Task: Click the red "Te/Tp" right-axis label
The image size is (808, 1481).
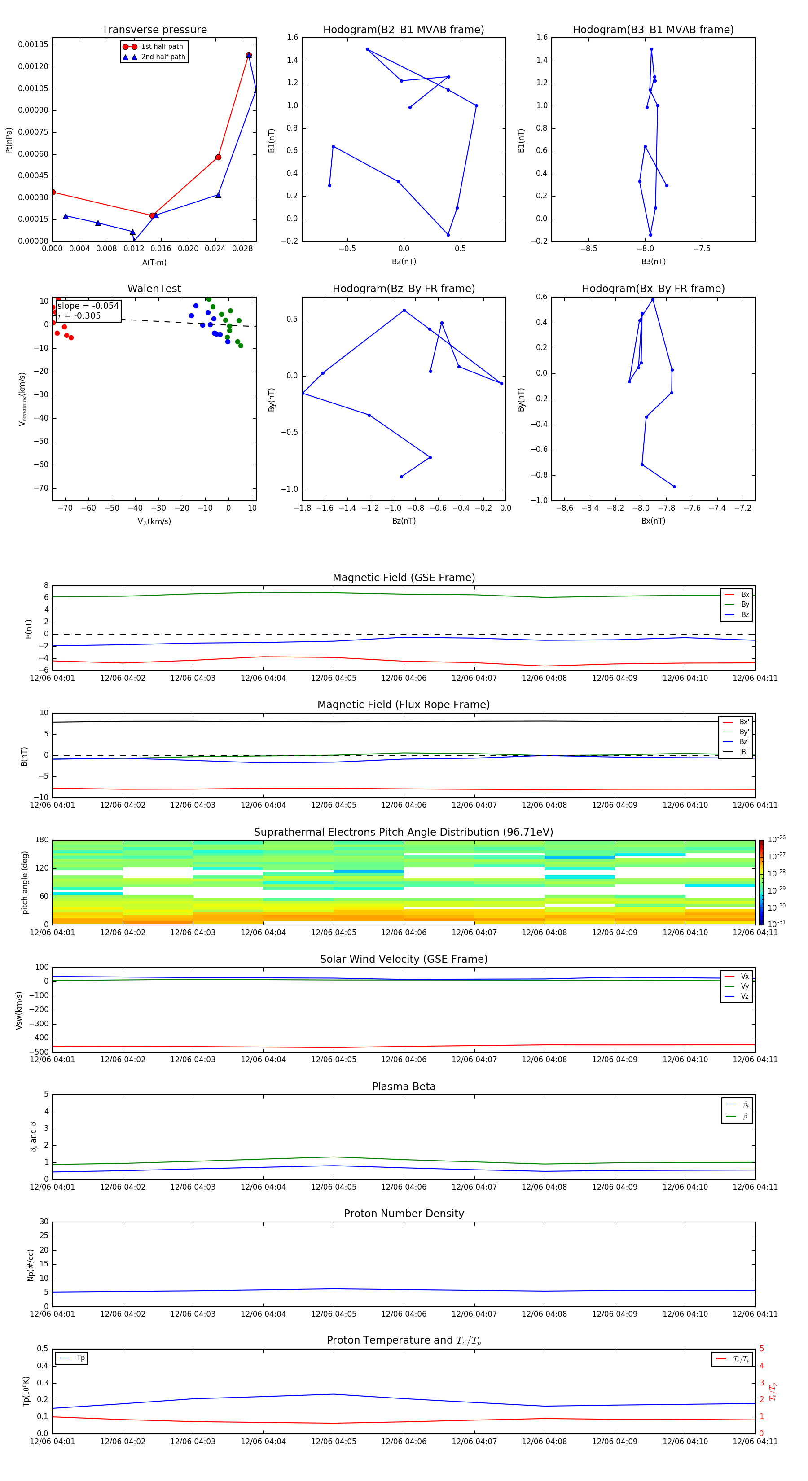Action: [773, 1391]
